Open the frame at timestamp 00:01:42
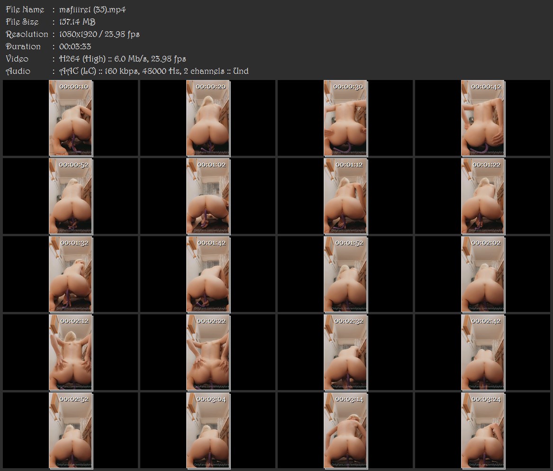 click(x=208, y=275)
